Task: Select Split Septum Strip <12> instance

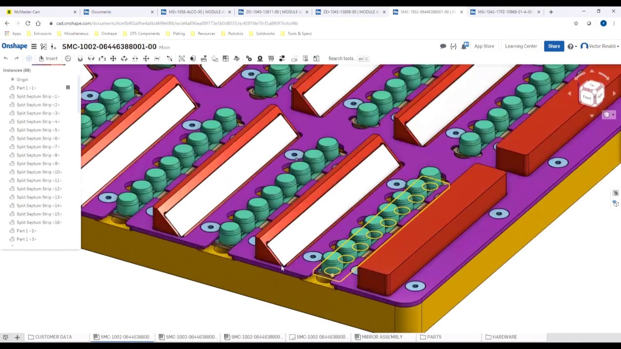Action: click(x=39, y=189)
